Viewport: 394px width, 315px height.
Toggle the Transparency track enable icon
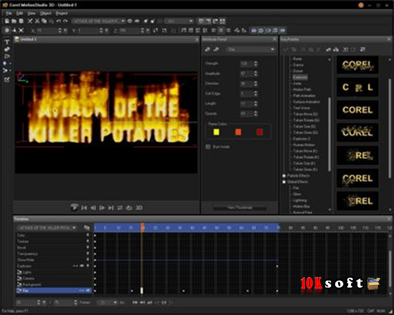click(x=88, y=254)
